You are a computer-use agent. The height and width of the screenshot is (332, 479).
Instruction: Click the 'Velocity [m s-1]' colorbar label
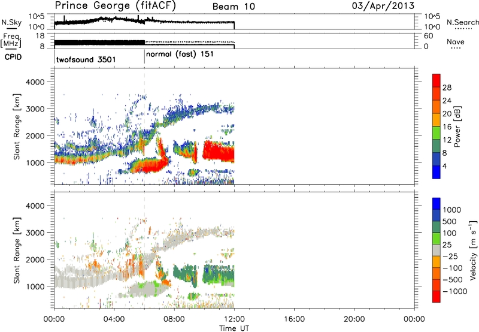(473, 250)
